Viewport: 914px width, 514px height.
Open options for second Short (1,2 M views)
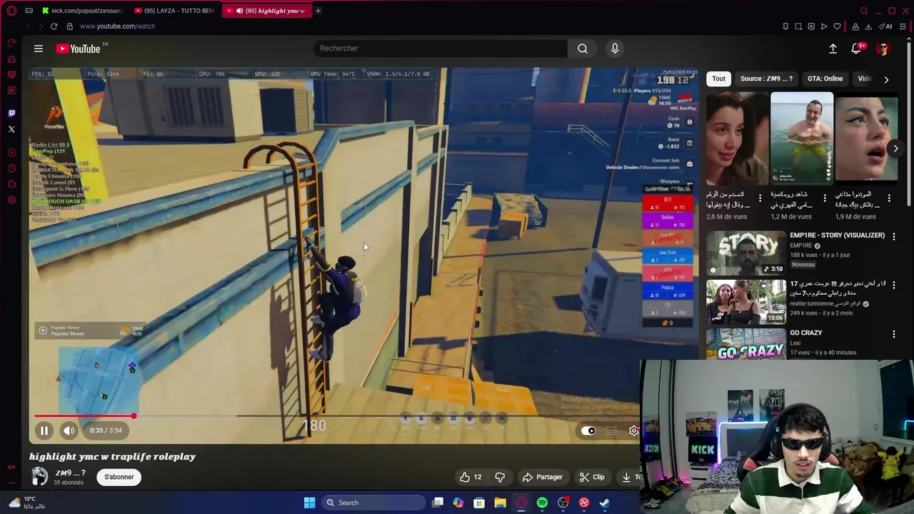825,198
